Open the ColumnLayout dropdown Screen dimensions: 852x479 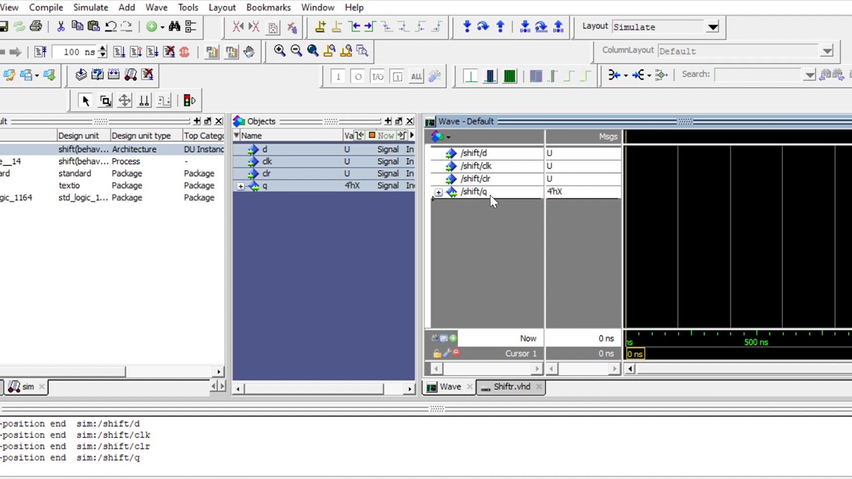(827, 51)
